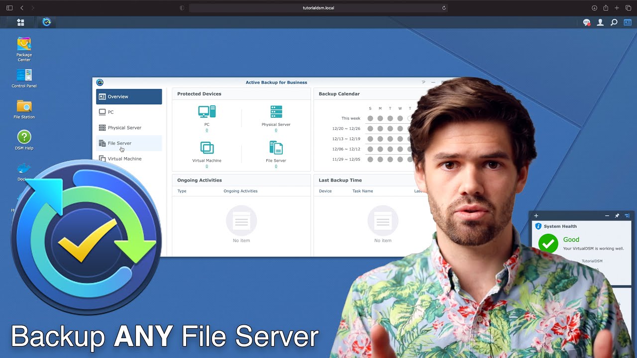Screen dimensions: 637x358
Task: Go back using browser back arrow
Action: click(22, 8)
